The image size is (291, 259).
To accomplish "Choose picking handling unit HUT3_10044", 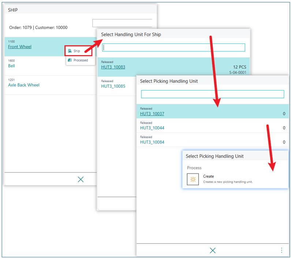I will coord(152,128).
